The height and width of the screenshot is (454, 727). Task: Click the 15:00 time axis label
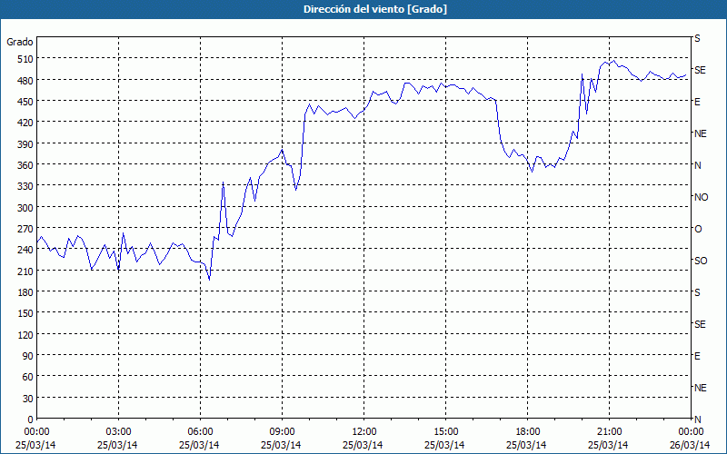pyautogui.click(x=446, y=432)
